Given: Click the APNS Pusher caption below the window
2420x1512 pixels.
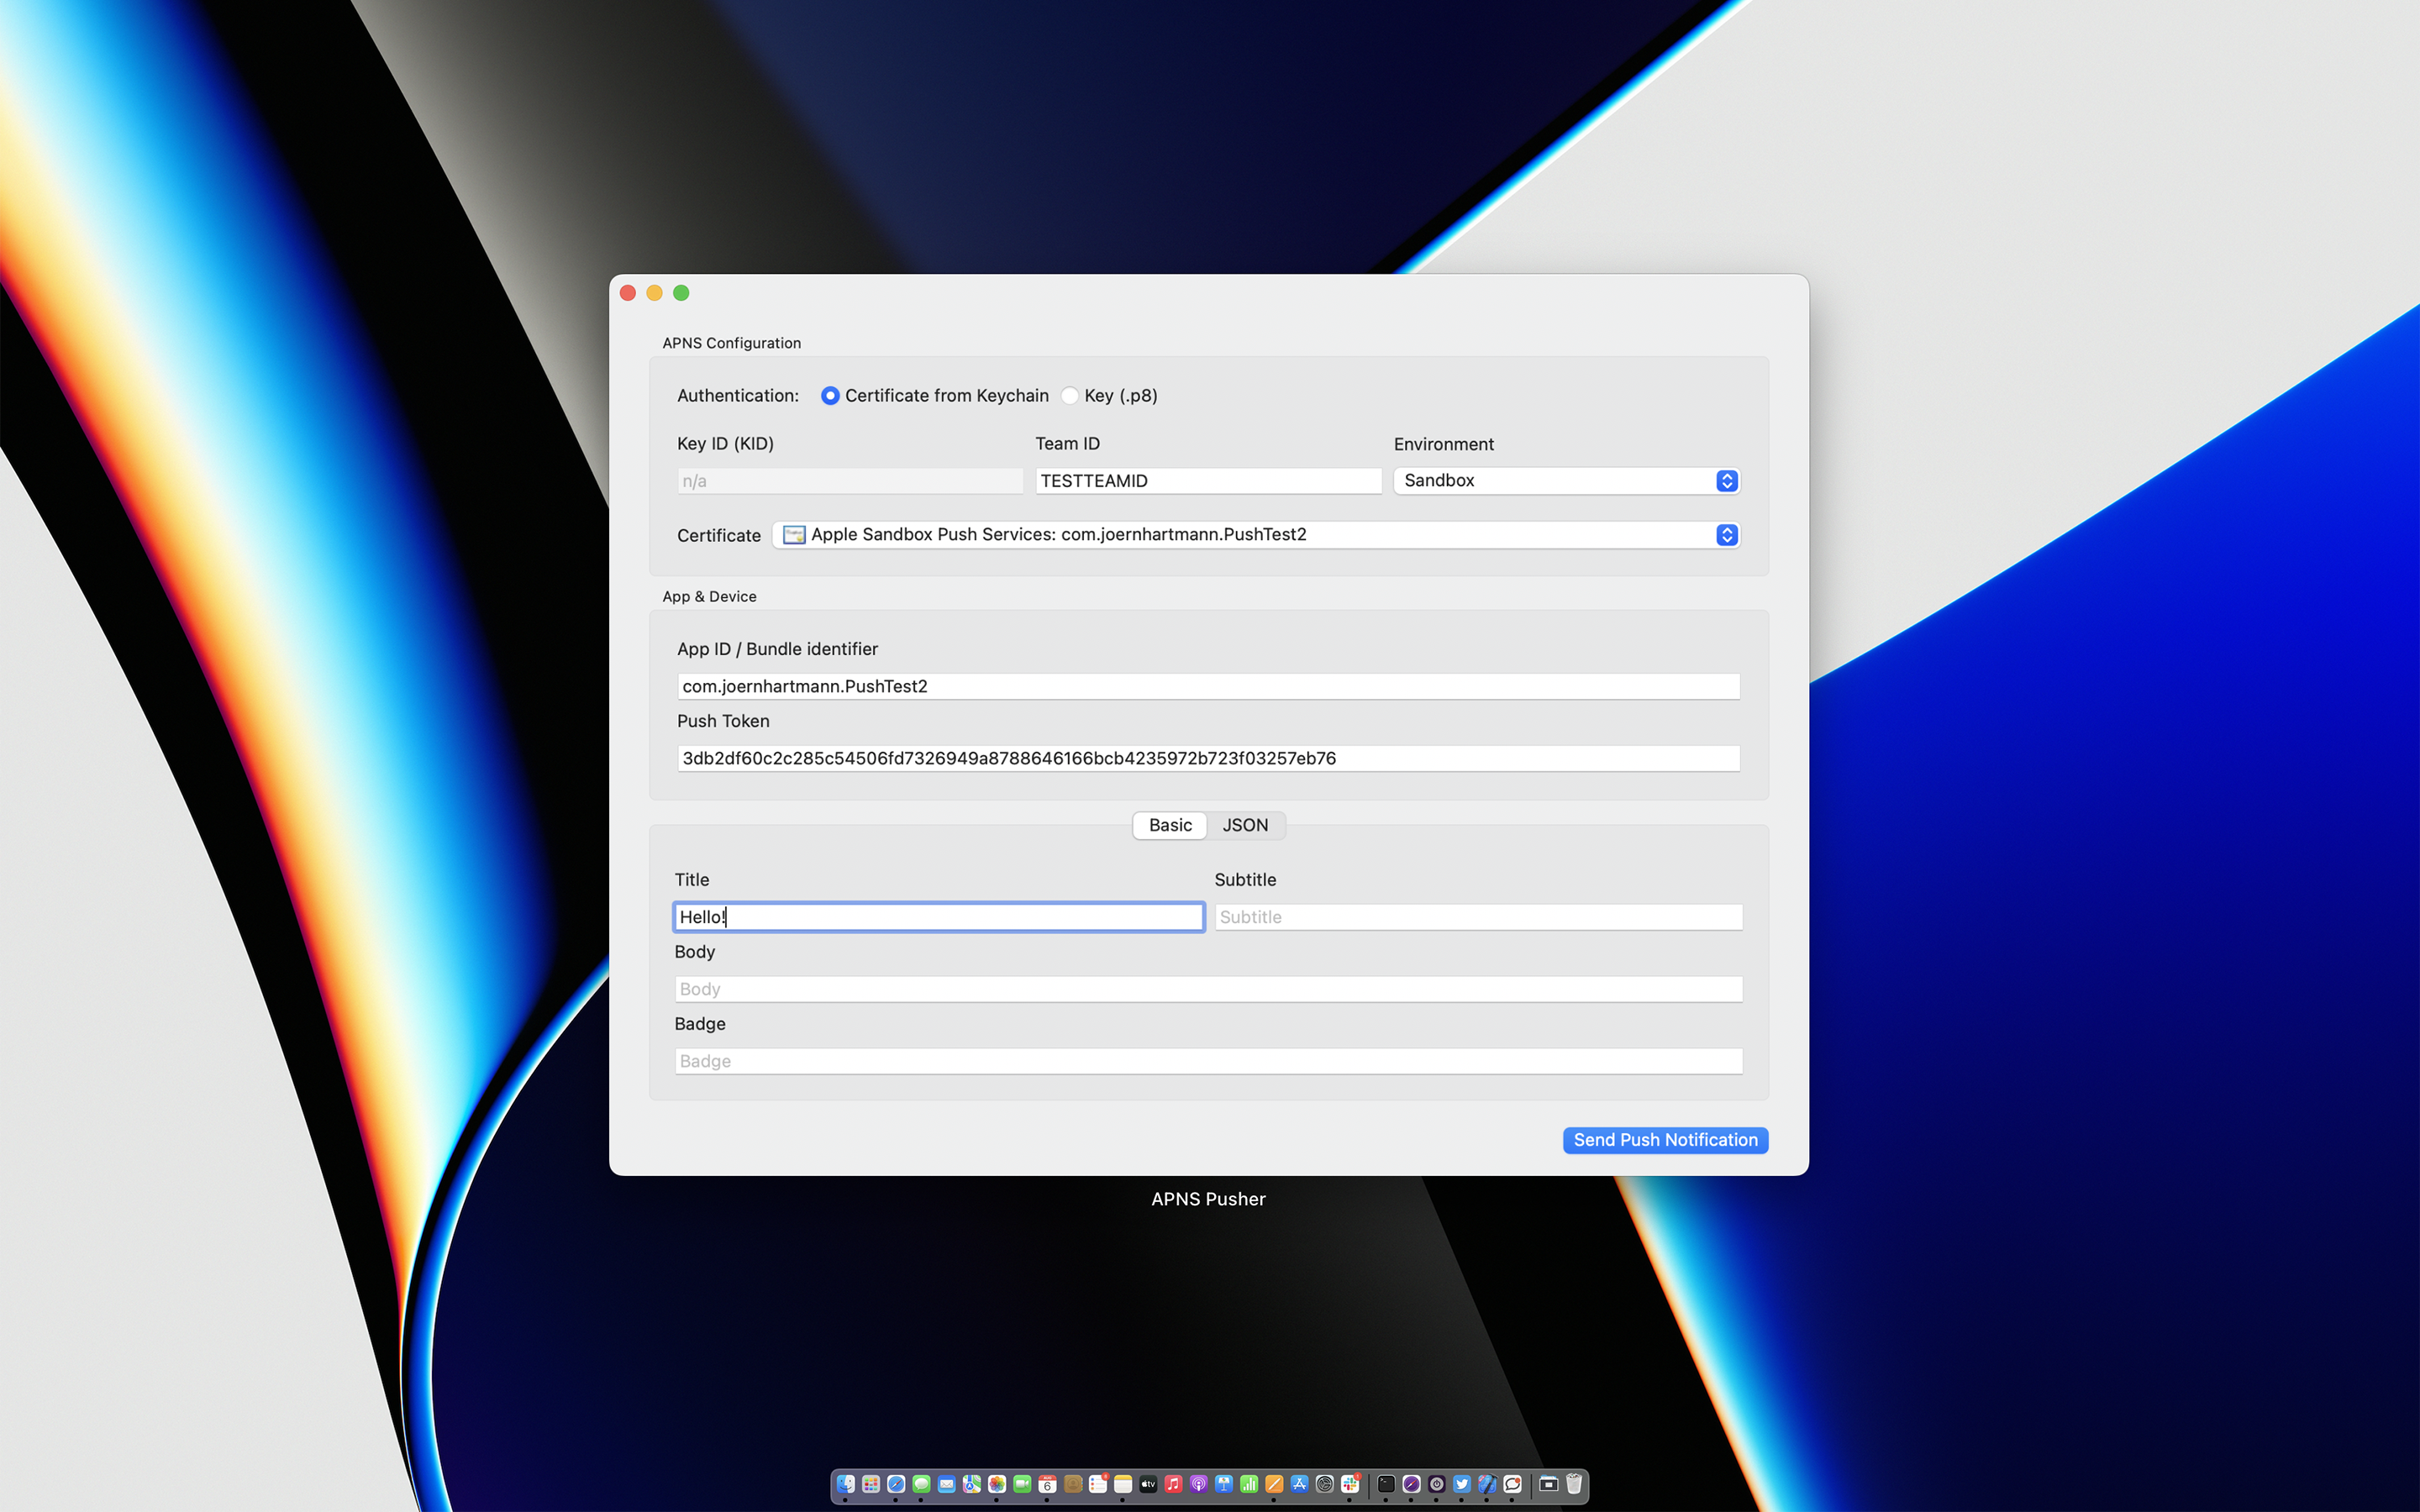Looking at the screenshot, I should (1208, 1199).
